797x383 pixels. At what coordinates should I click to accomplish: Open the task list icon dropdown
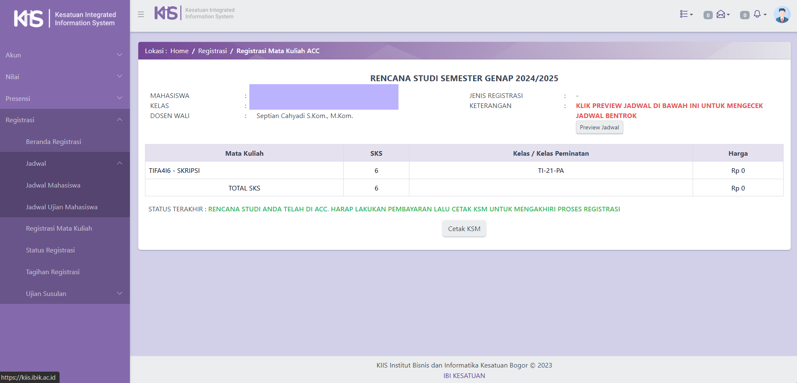coord(686,14)
